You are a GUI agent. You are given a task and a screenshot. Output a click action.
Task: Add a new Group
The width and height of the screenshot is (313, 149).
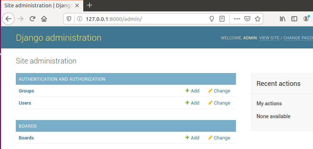192,91
